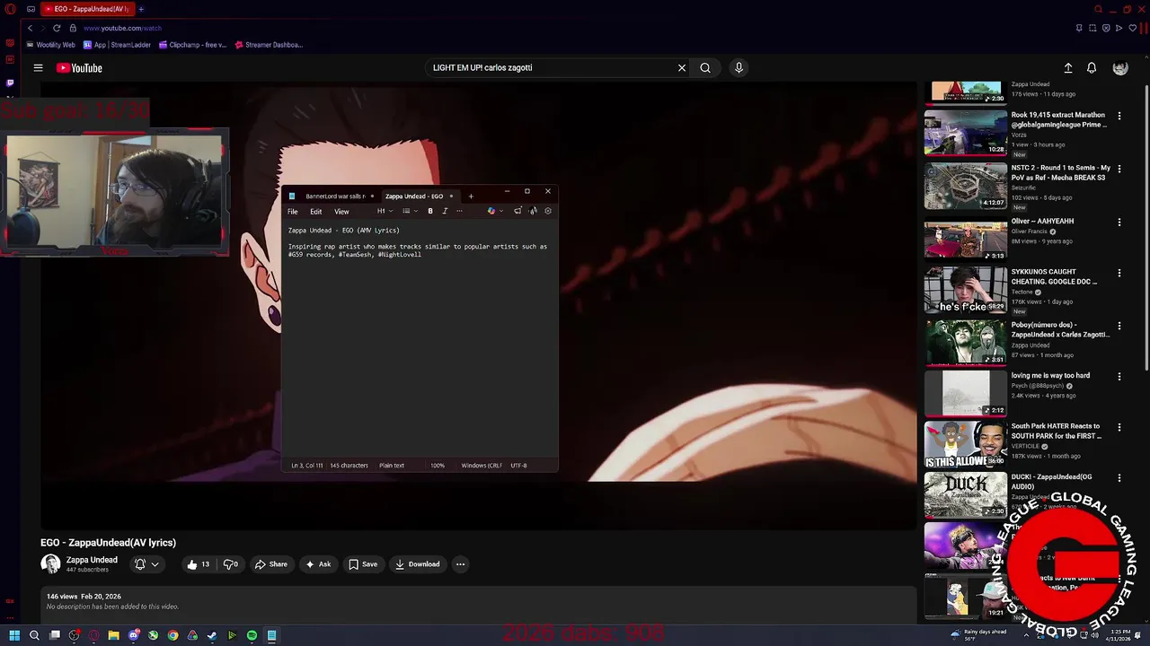Run the YouTube search magnifier button
This screenshot has width=1150, height=646.
pos(705,68)
